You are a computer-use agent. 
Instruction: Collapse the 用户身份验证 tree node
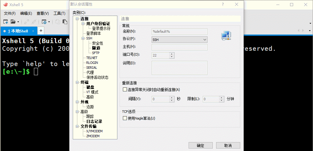click(x=83, y=24)
